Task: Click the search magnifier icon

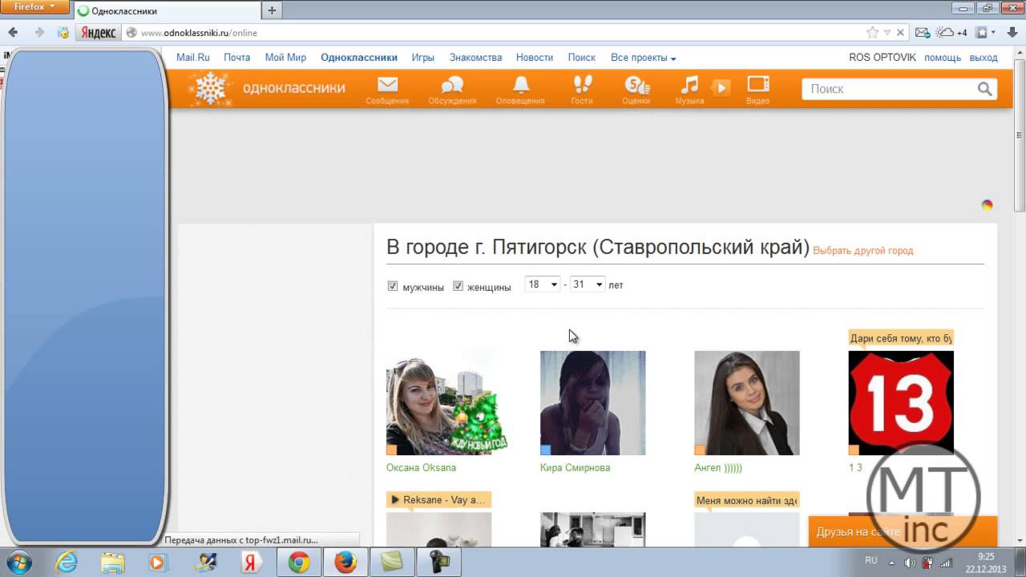Action: (985, 89)
